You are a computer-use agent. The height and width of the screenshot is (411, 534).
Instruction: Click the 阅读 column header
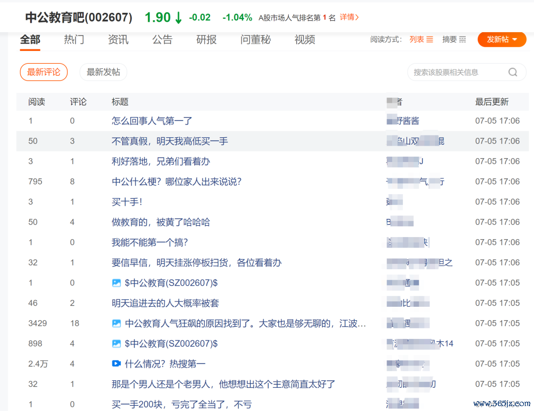[37, 102]
